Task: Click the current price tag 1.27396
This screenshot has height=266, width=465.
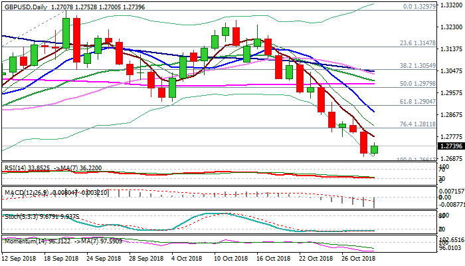Action: (x=450, y=146)
